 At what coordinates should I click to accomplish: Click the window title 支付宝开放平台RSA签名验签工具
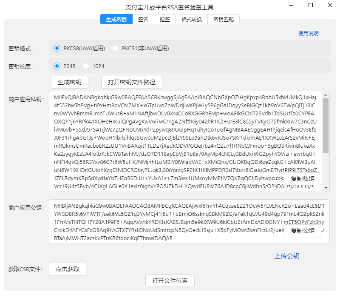pos(170,7)
